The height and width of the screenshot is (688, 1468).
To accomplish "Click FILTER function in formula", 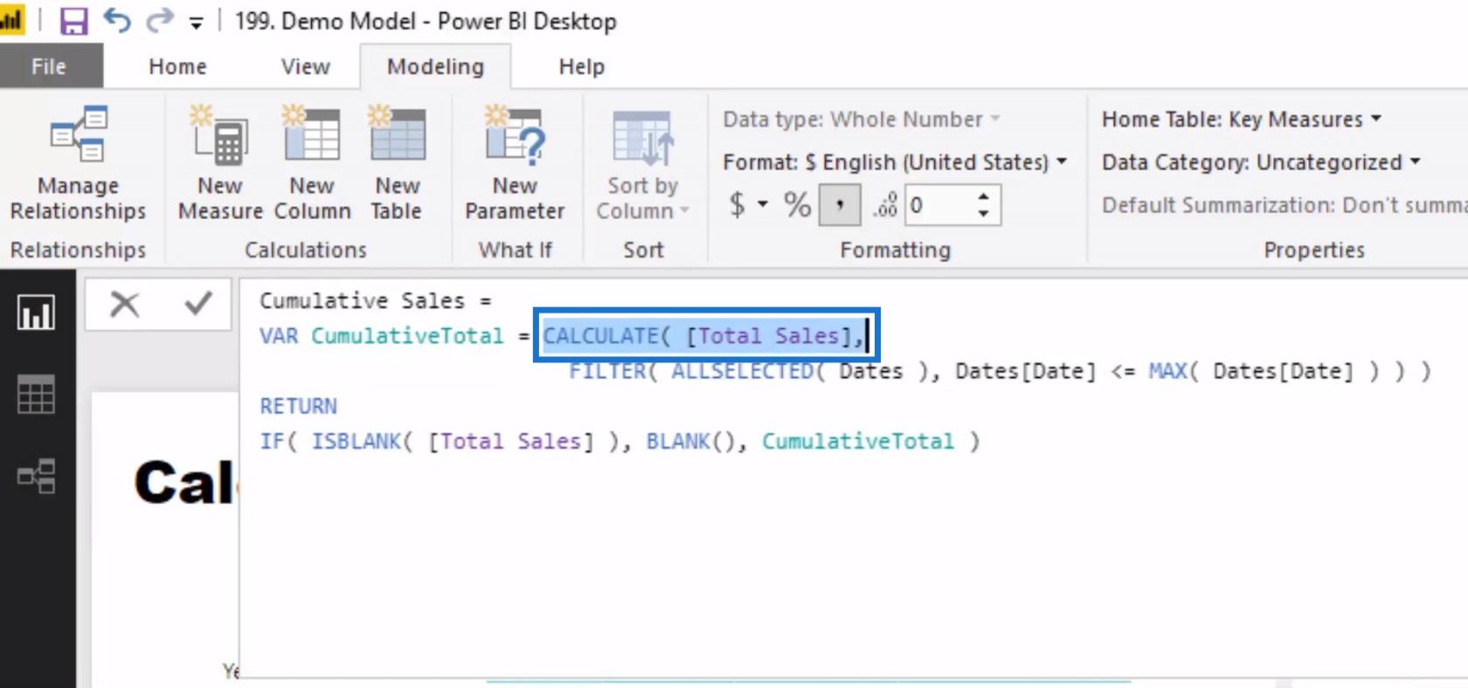I will [x=606, y=371].
